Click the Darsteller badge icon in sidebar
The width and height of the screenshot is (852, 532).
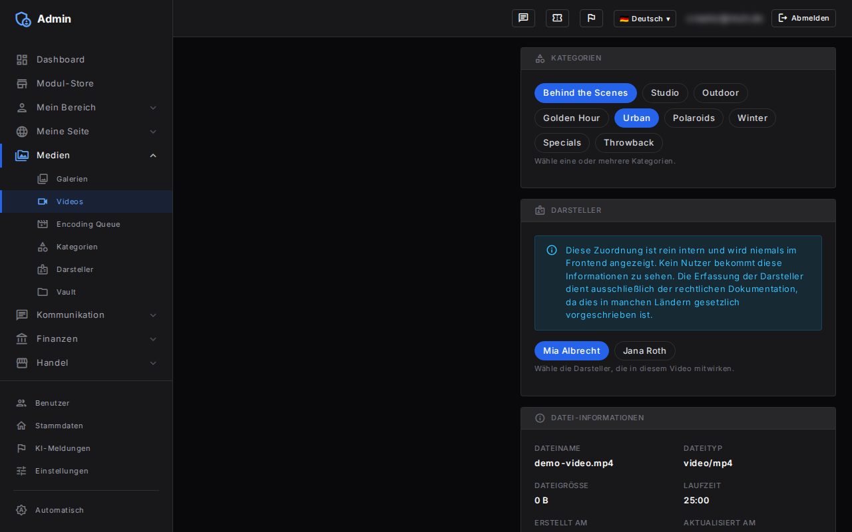pyautogui.click(x=43, y=269)
